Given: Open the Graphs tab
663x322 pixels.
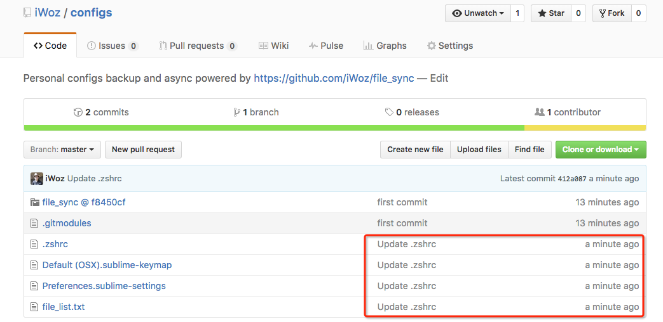Looking at the screenshot, I should point(385,46).
